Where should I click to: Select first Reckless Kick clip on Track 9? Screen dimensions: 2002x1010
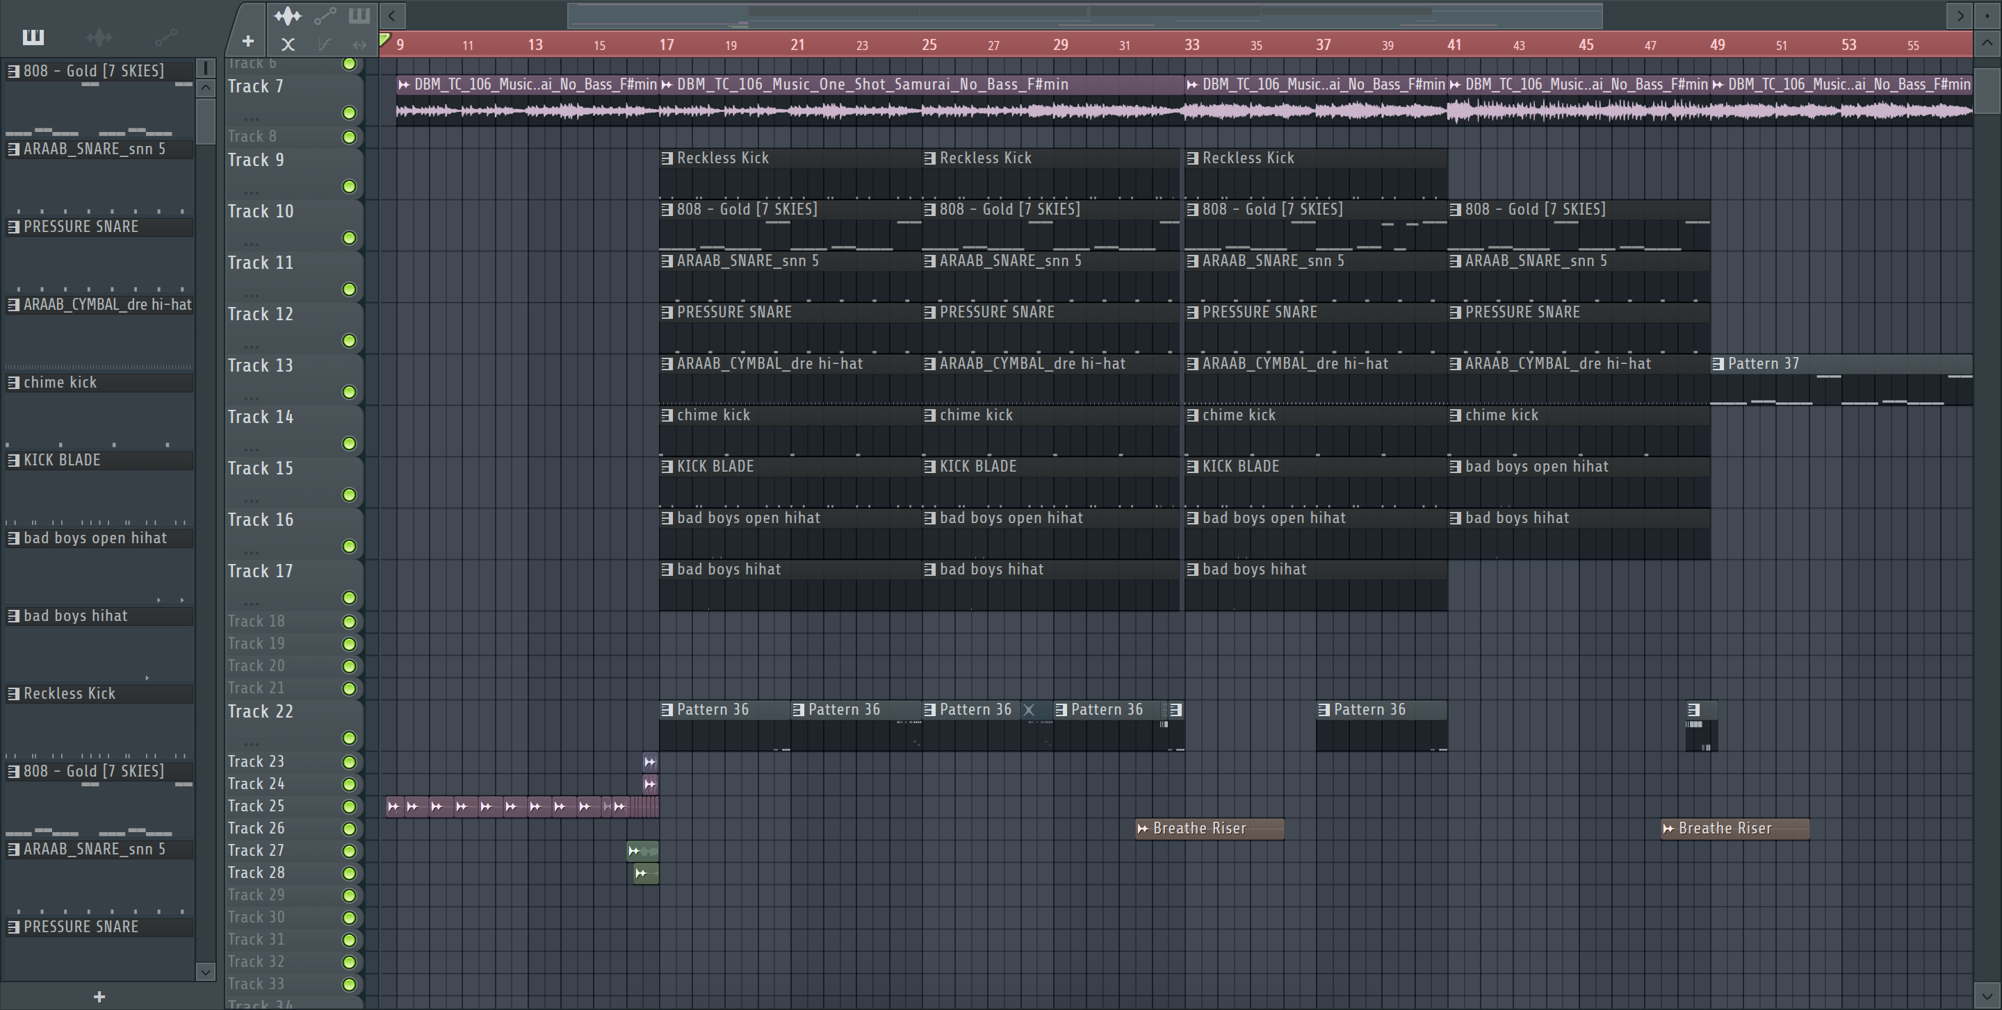[x=790, y=173]
